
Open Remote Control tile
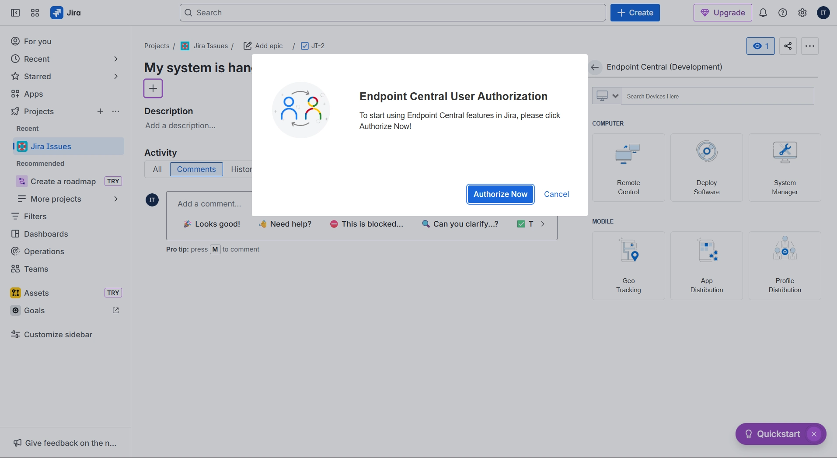[x=628, y=168]
